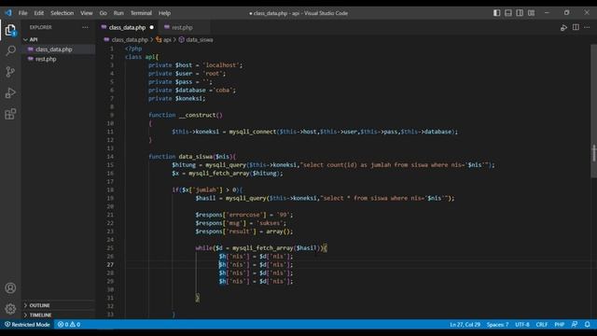The width and height of the screenshot is (597, 336).
Task: Collapse the API folder in Explorer
Action: point(34,39)
